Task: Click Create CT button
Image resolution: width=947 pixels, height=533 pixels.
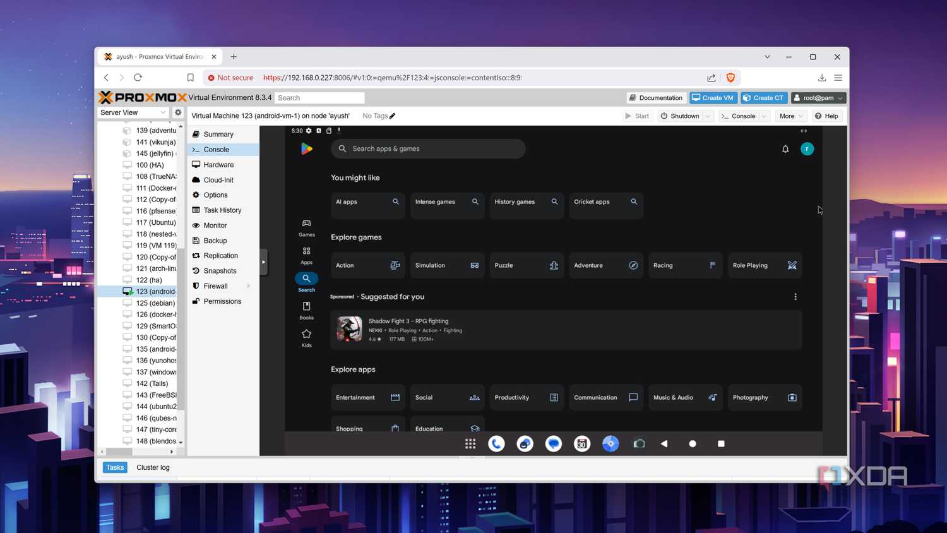Action: click(764, 98)
